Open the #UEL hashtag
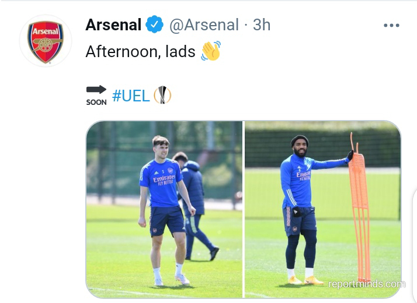The height and width of the screenshot is (303, 417). [x=131, y=96]
